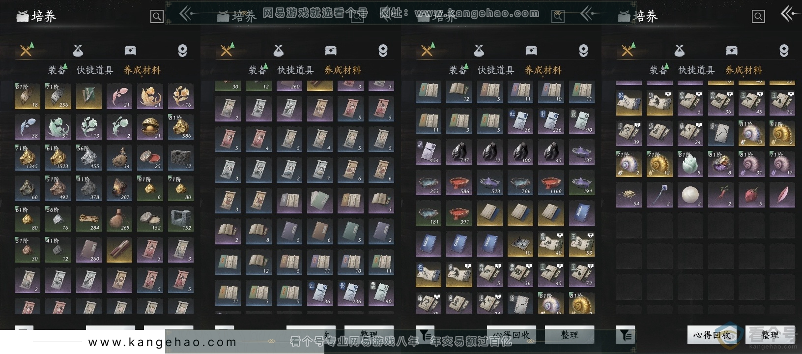Select the 81阶 gold nugget with count 8

(x=150, y=188)
